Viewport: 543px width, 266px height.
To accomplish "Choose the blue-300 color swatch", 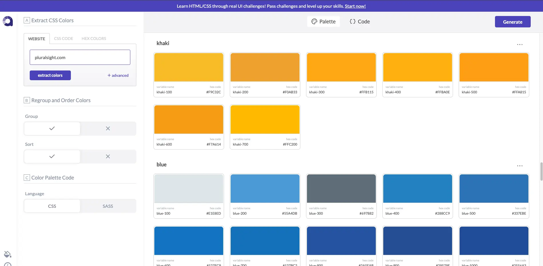I will coord(341,189).
